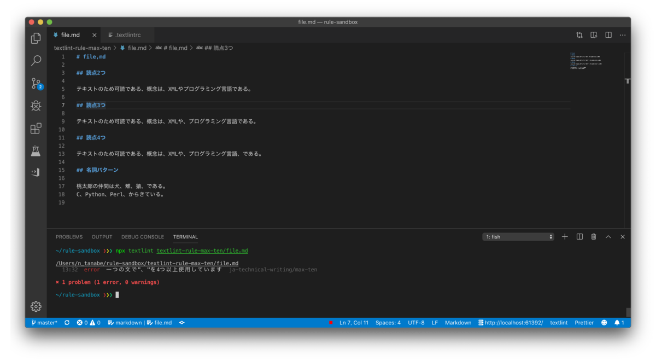Click the minimap code preview

click(x=585, y=61)
